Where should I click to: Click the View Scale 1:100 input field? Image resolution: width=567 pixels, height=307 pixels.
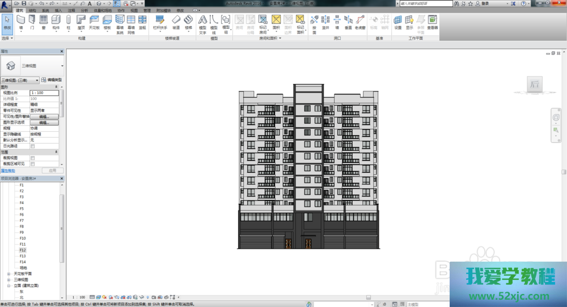pyautogui.click(x=44, y=92)
